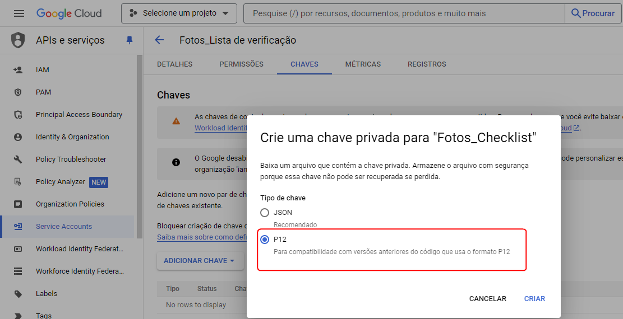Open the Workload Identity link
The width and height of the screenshot is (623, 319).
(220, 128)
